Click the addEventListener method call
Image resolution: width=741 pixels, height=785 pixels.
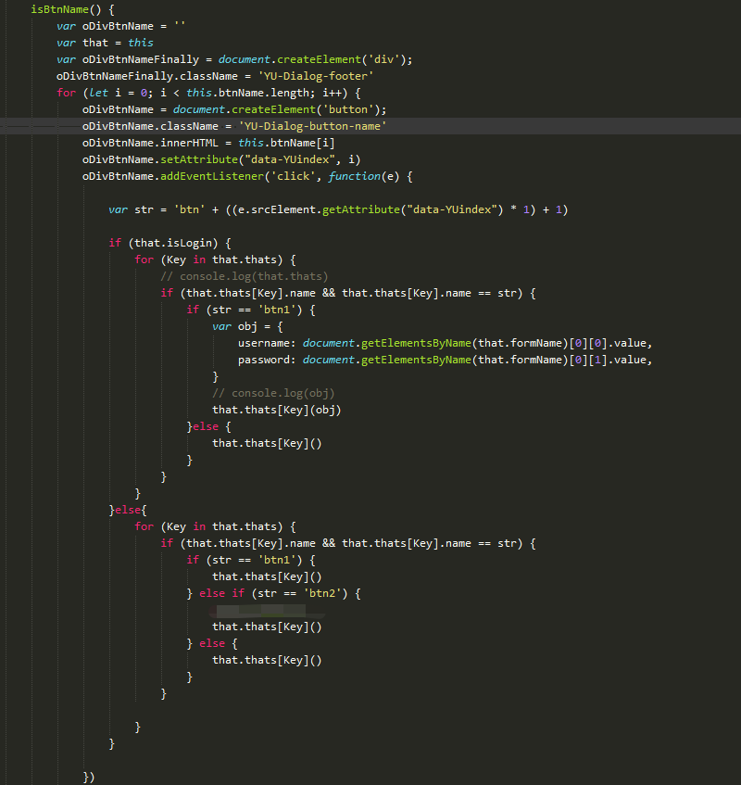pyautogui.click(x=211, y=176)
